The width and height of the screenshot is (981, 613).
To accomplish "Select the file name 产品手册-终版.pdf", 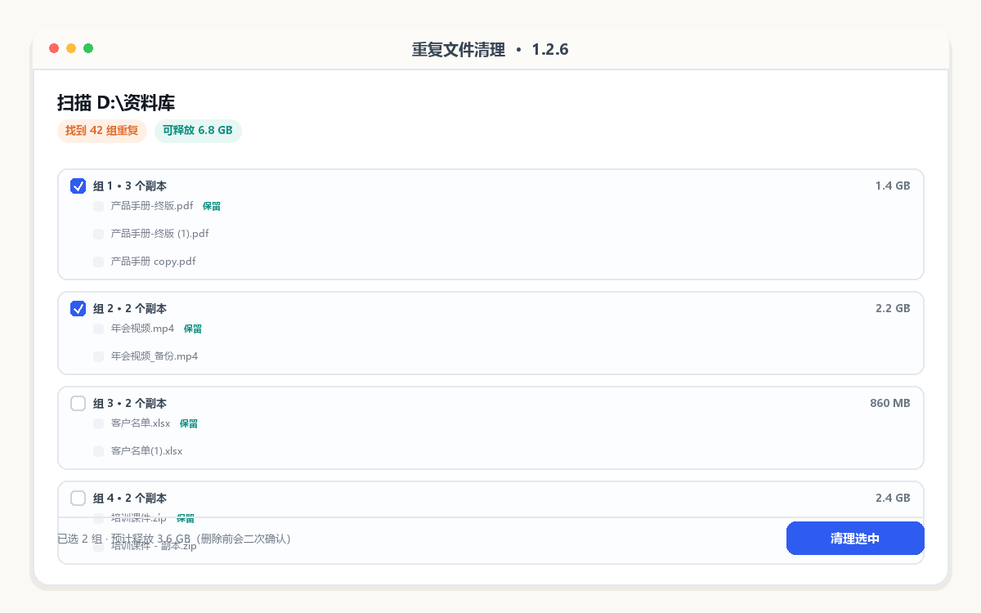I will [152, 206].
